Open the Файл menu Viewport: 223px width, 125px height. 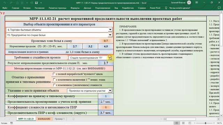click(x=5, y=8)
